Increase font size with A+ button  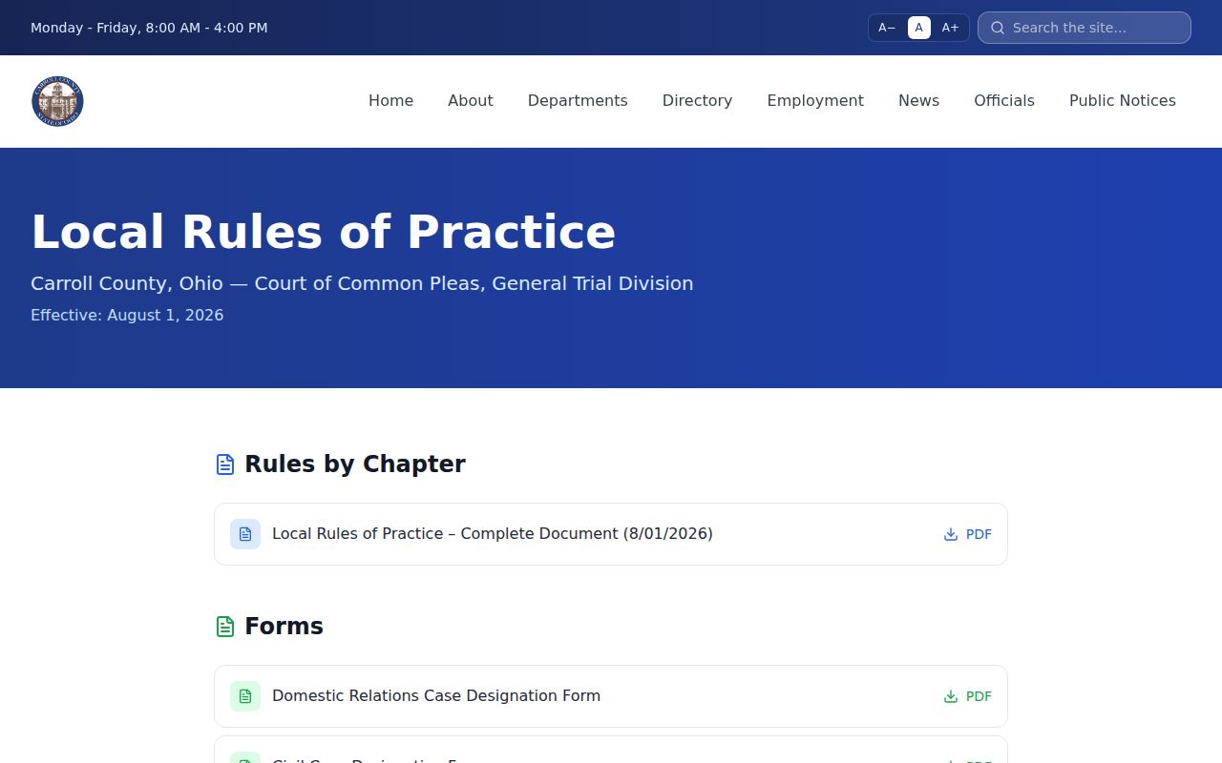[950, 28]
